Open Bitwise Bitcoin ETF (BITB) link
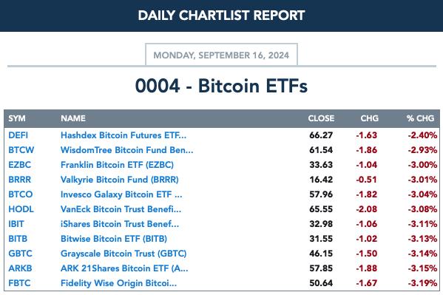Screen dimensions: 443x295 click(114, 239)
